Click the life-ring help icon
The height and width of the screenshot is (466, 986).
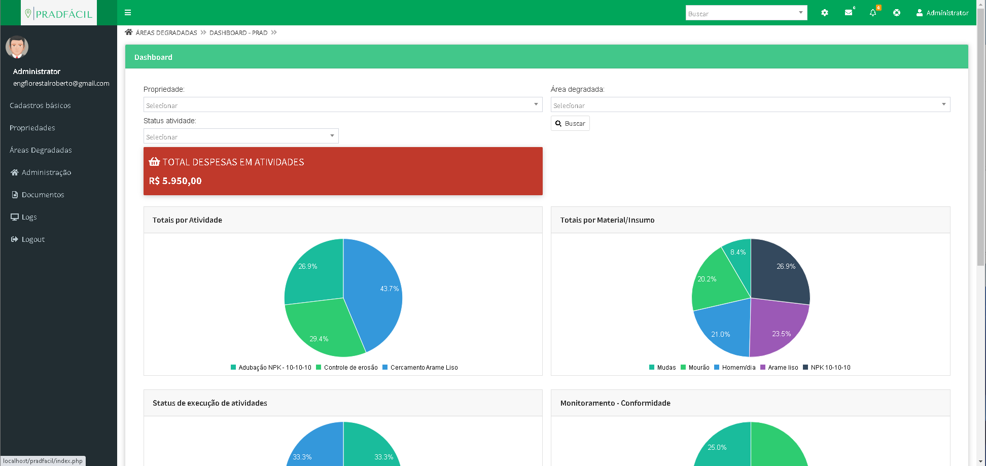897,13
